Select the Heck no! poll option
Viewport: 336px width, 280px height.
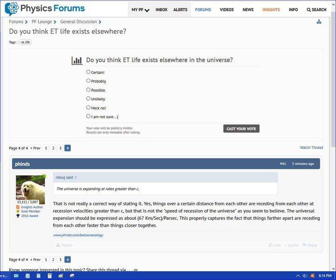88,107
